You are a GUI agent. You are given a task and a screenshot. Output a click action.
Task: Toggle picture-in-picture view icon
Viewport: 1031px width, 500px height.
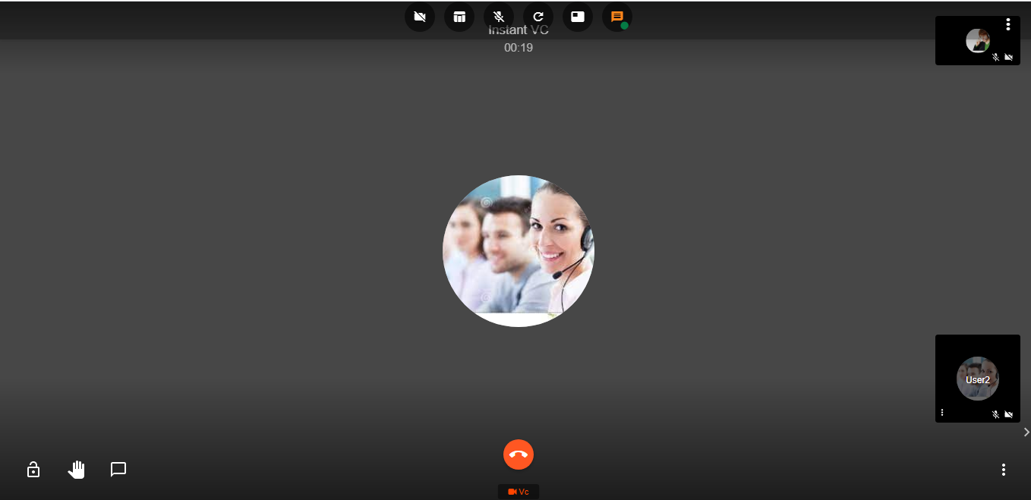[x=578, y=17]
